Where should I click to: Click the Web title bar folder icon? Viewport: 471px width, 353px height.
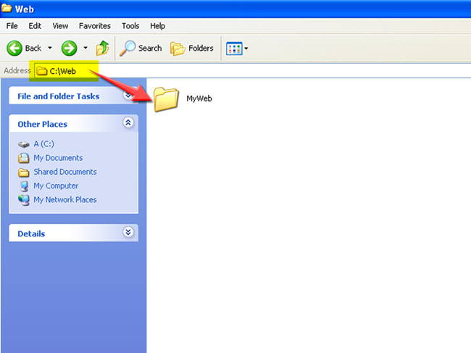point(7,8)
